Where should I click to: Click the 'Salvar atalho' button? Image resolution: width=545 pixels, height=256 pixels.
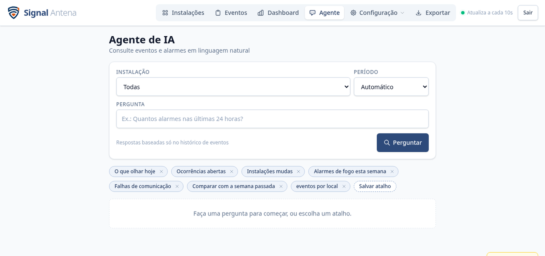pos(375,186)
